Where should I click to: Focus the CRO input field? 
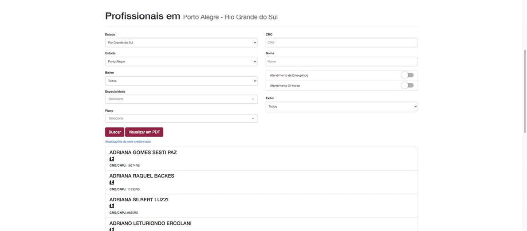[342, 43]
